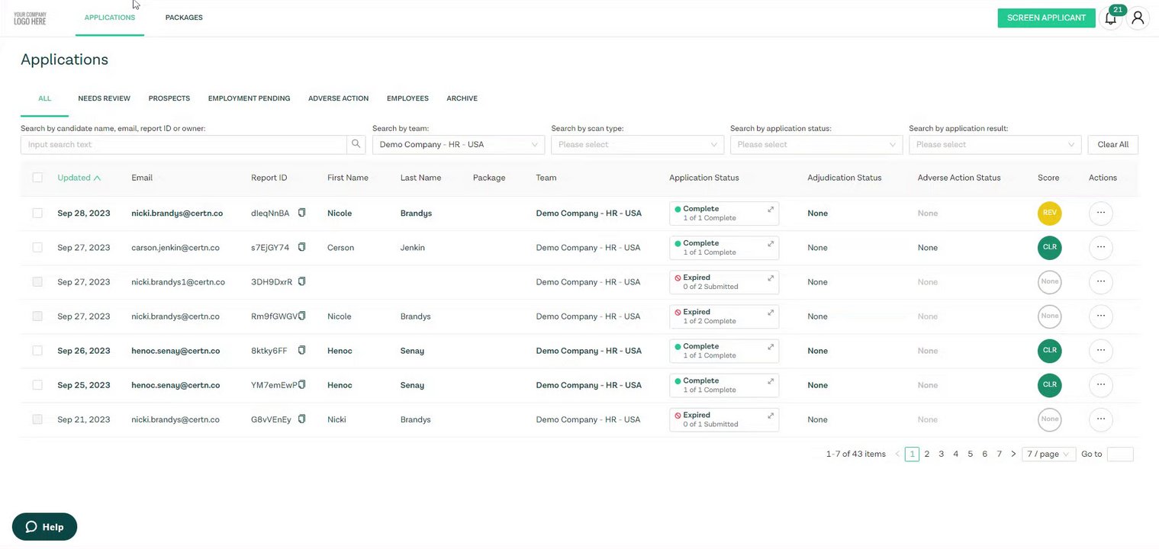1159x549 pixels.
Task: Click the search magnifier icon
Action: 356,144
